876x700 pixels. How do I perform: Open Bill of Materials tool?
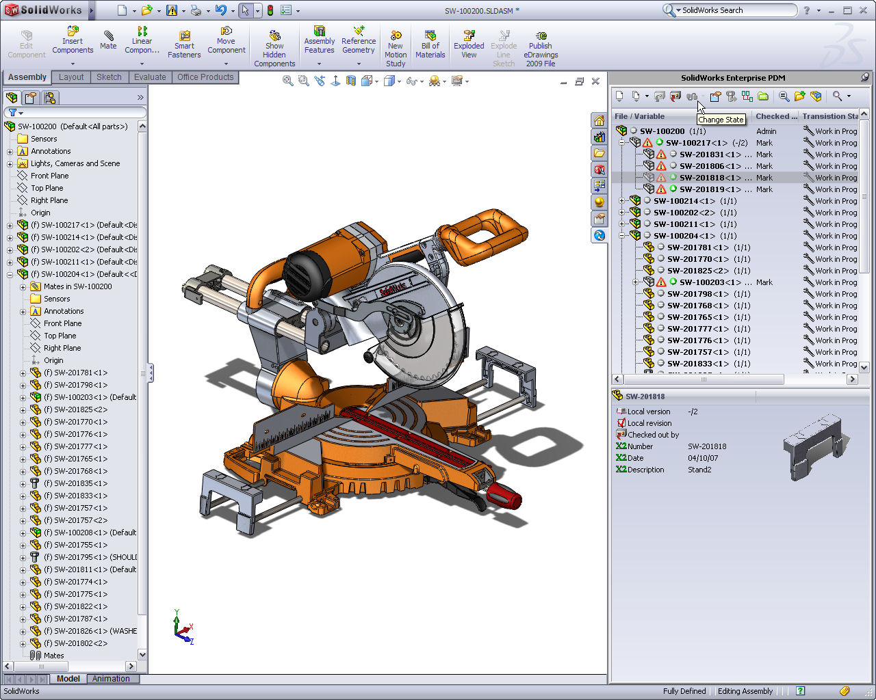point(430,44)
